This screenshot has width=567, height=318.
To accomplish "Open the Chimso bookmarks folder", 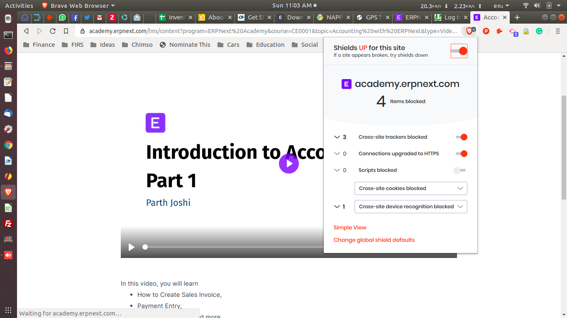I will click(137, 45).
